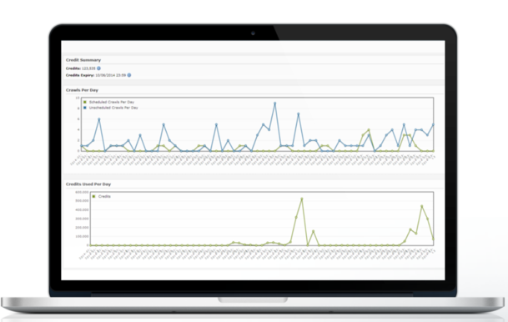Toggle the Scheduled Crawls Per Day legend swatch

[85, 102]
